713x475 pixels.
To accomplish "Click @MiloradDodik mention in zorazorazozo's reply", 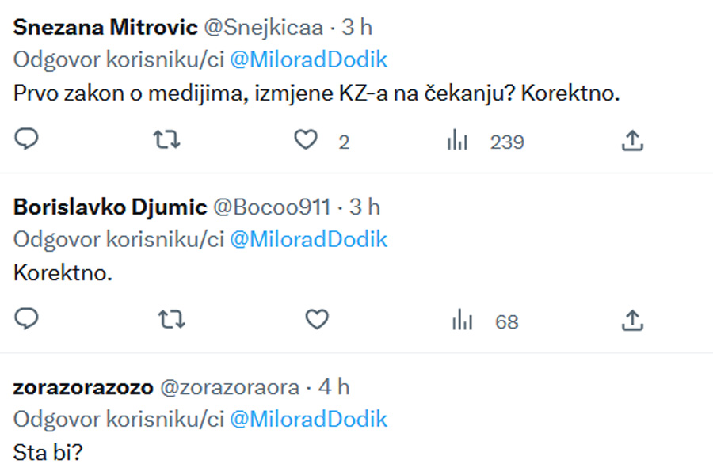I will pos(308,419).
